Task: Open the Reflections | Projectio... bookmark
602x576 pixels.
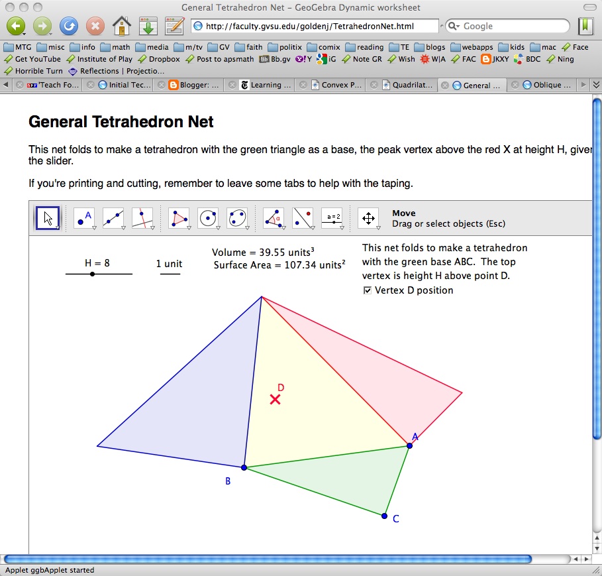Action: (117, 71)
